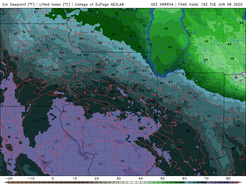Click the "Lifted Index (°C)" title text
The image size is (246, 184).
click(x=55, y=4)
